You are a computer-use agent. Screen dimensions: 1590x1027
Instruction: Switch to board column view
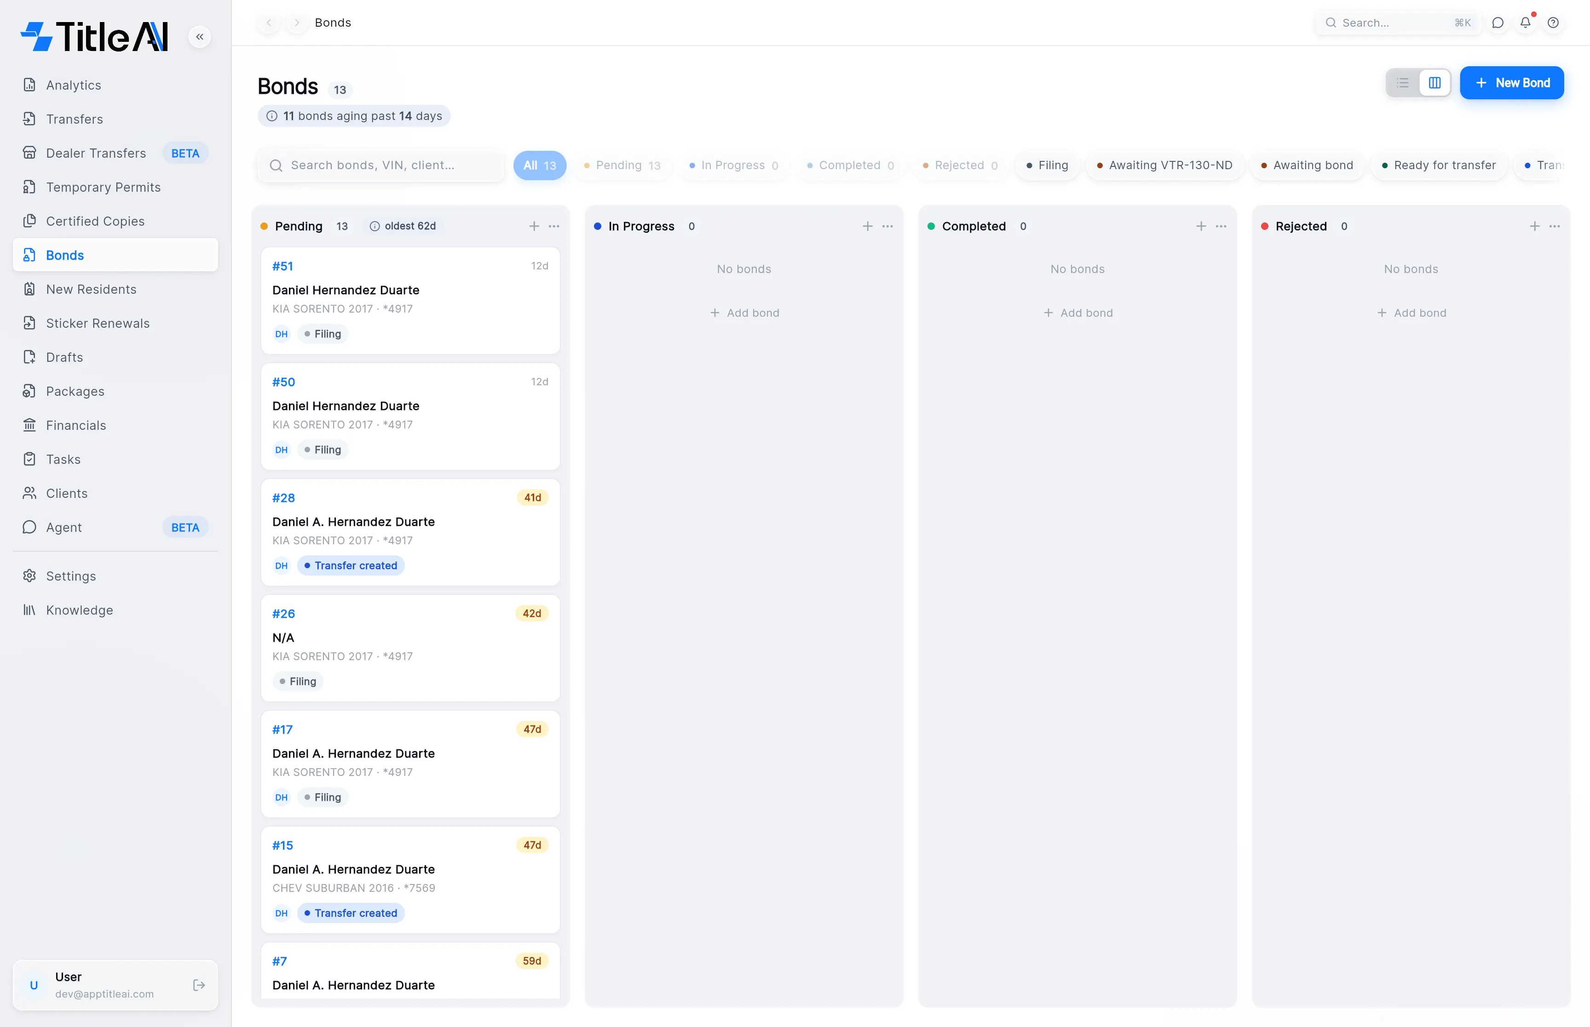point(1434,83)
